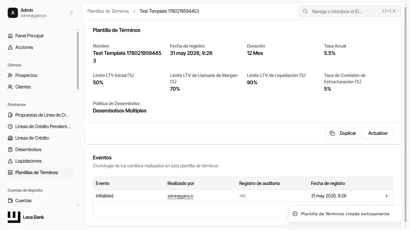Viewport: 410px width, 230px height.
Task: Click the Límite LTV Inicial value 50%
Action: click(x=98, y=82)
